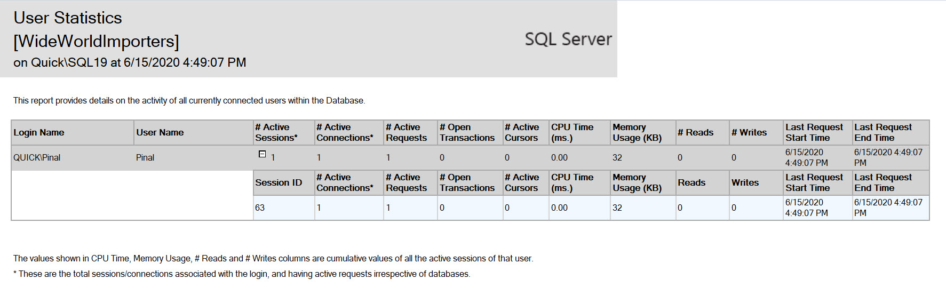Collapse the QUICK\Pinal session details
Viewport: 946px width, 295px height.
(262, 154)
